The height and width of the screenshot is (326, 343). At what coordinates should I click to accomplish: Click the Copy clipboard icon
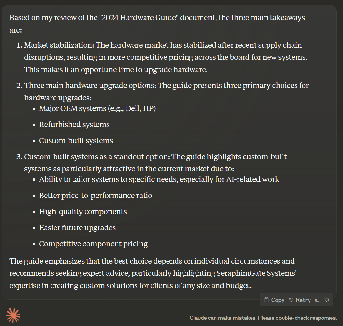tap(266, 300)
